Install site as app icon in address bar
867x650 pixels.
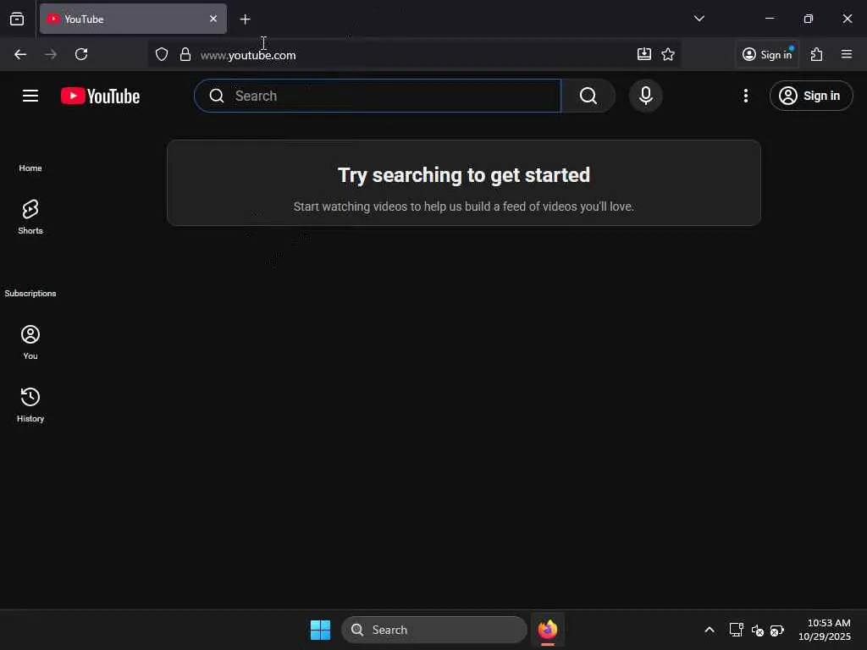(x=643, y=54)
